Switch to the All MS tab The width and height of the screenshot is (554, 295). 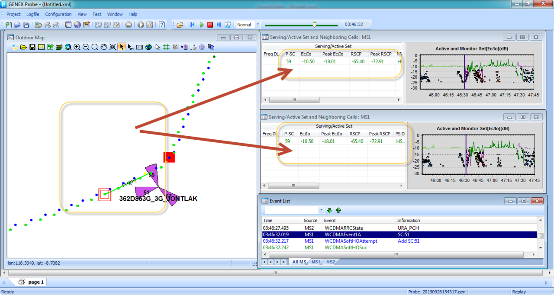pyautogui.click(x=299, y=262)
